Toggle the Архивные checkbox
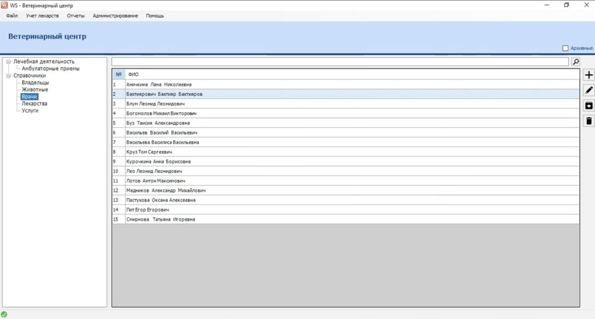Image resolution: width=595 pixels, height=319 pixels. pyautogui.click(x=565, y=48)
